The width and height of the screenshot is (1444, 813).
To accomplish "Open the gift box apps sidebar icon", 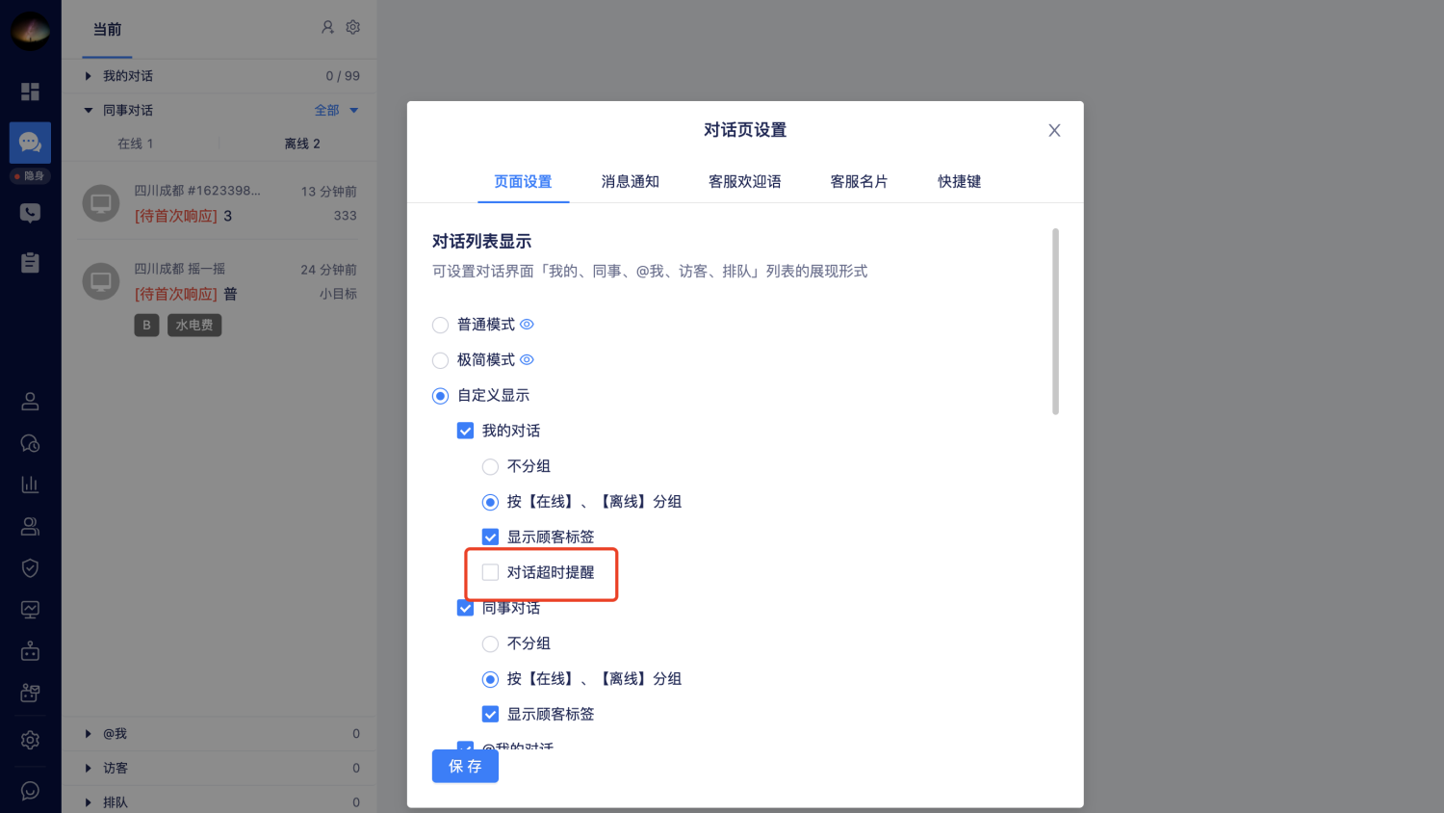I will (30, 693).
